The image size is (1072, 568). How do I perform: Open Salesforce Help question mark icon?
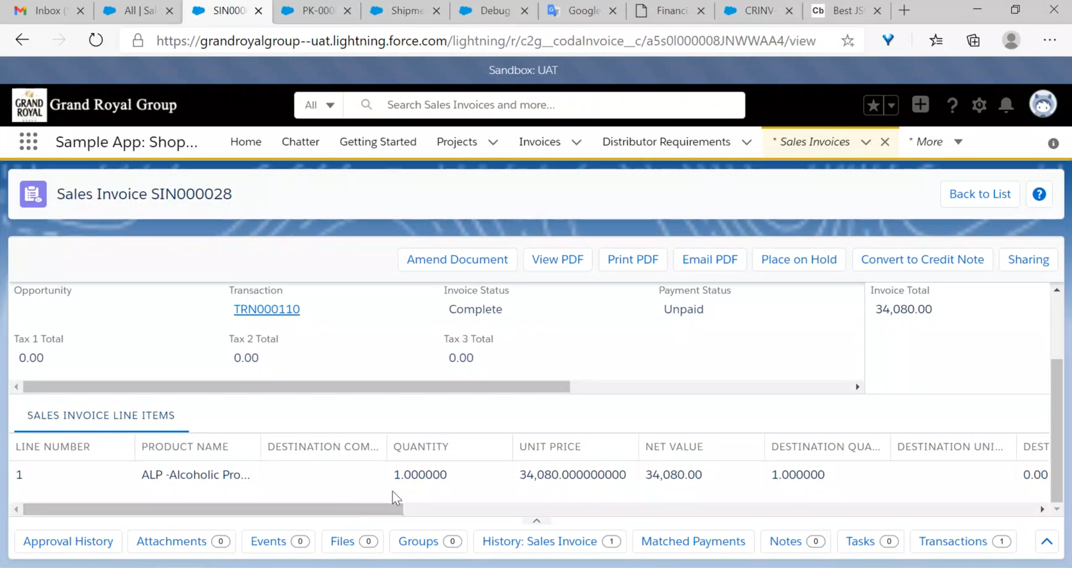coord(952,105)
